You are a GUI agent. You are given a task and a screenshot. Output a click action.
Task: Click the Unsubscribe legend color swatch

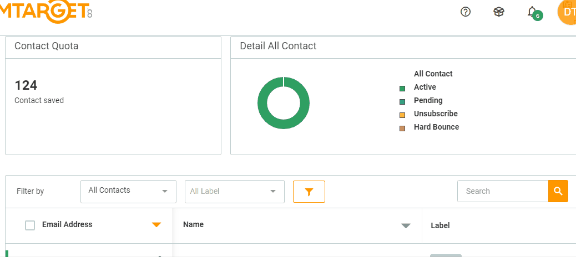[402, 115]
